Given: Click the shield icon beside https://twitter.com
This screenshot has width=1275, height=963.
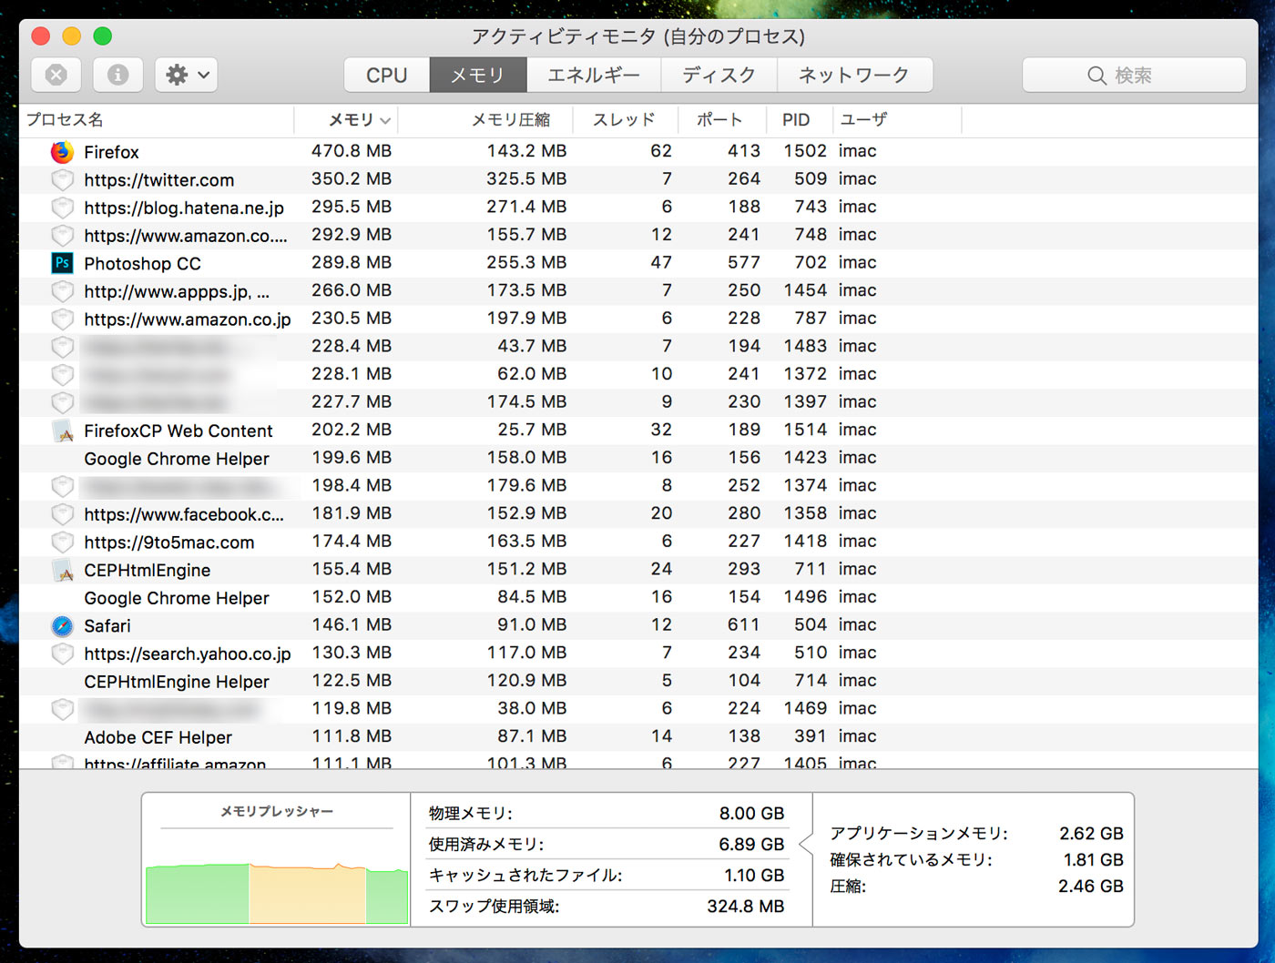Looking at the screenshot, I should click(62, 179).
